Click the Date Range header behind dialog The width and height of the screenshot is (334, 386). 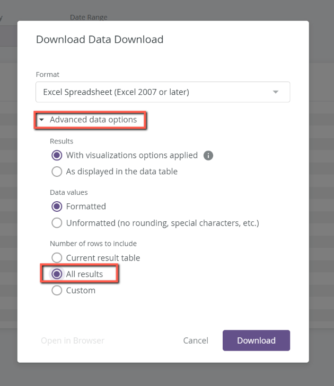click(89, 17)
